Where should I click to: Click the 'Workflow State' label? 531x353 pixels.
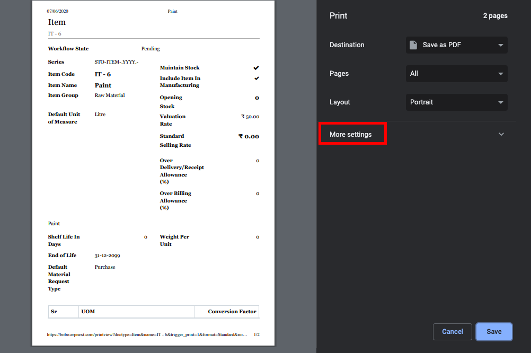pos(68,48)
